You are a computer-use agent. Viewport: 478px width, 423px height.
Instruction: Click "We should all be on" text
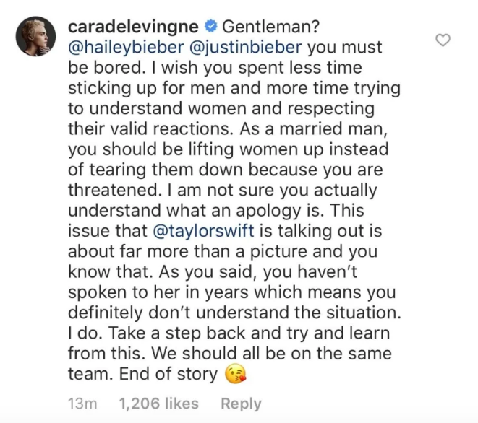232,353
